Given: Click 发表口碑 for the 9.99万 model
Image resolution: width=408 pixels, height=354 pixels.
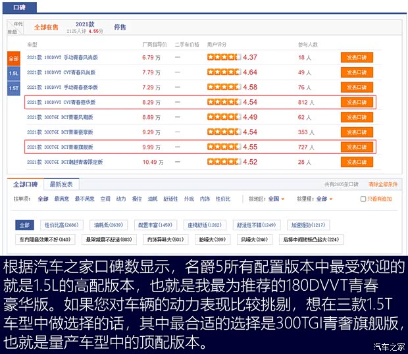Looking at the screenshot, I should pyautogui.click(x=357, y=147).
